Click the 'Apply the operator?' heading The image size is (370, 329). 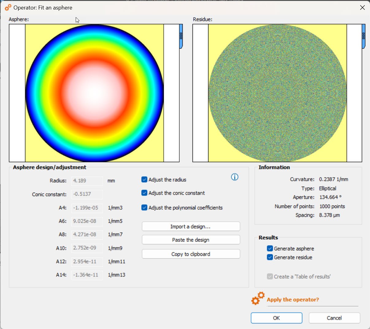(293, 300)
